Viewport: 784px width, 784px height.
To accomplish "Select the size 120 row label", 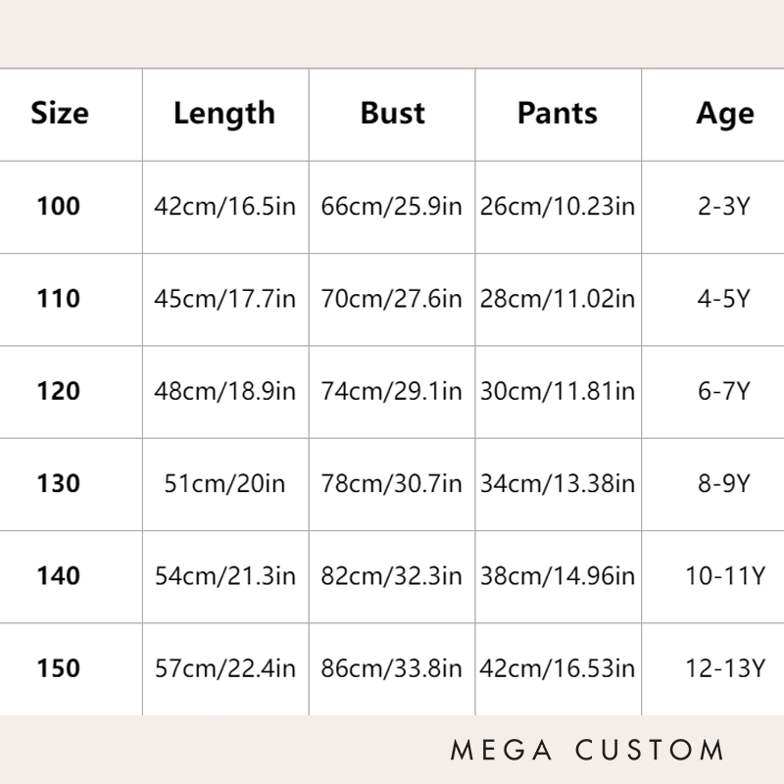I will point(59,391).
